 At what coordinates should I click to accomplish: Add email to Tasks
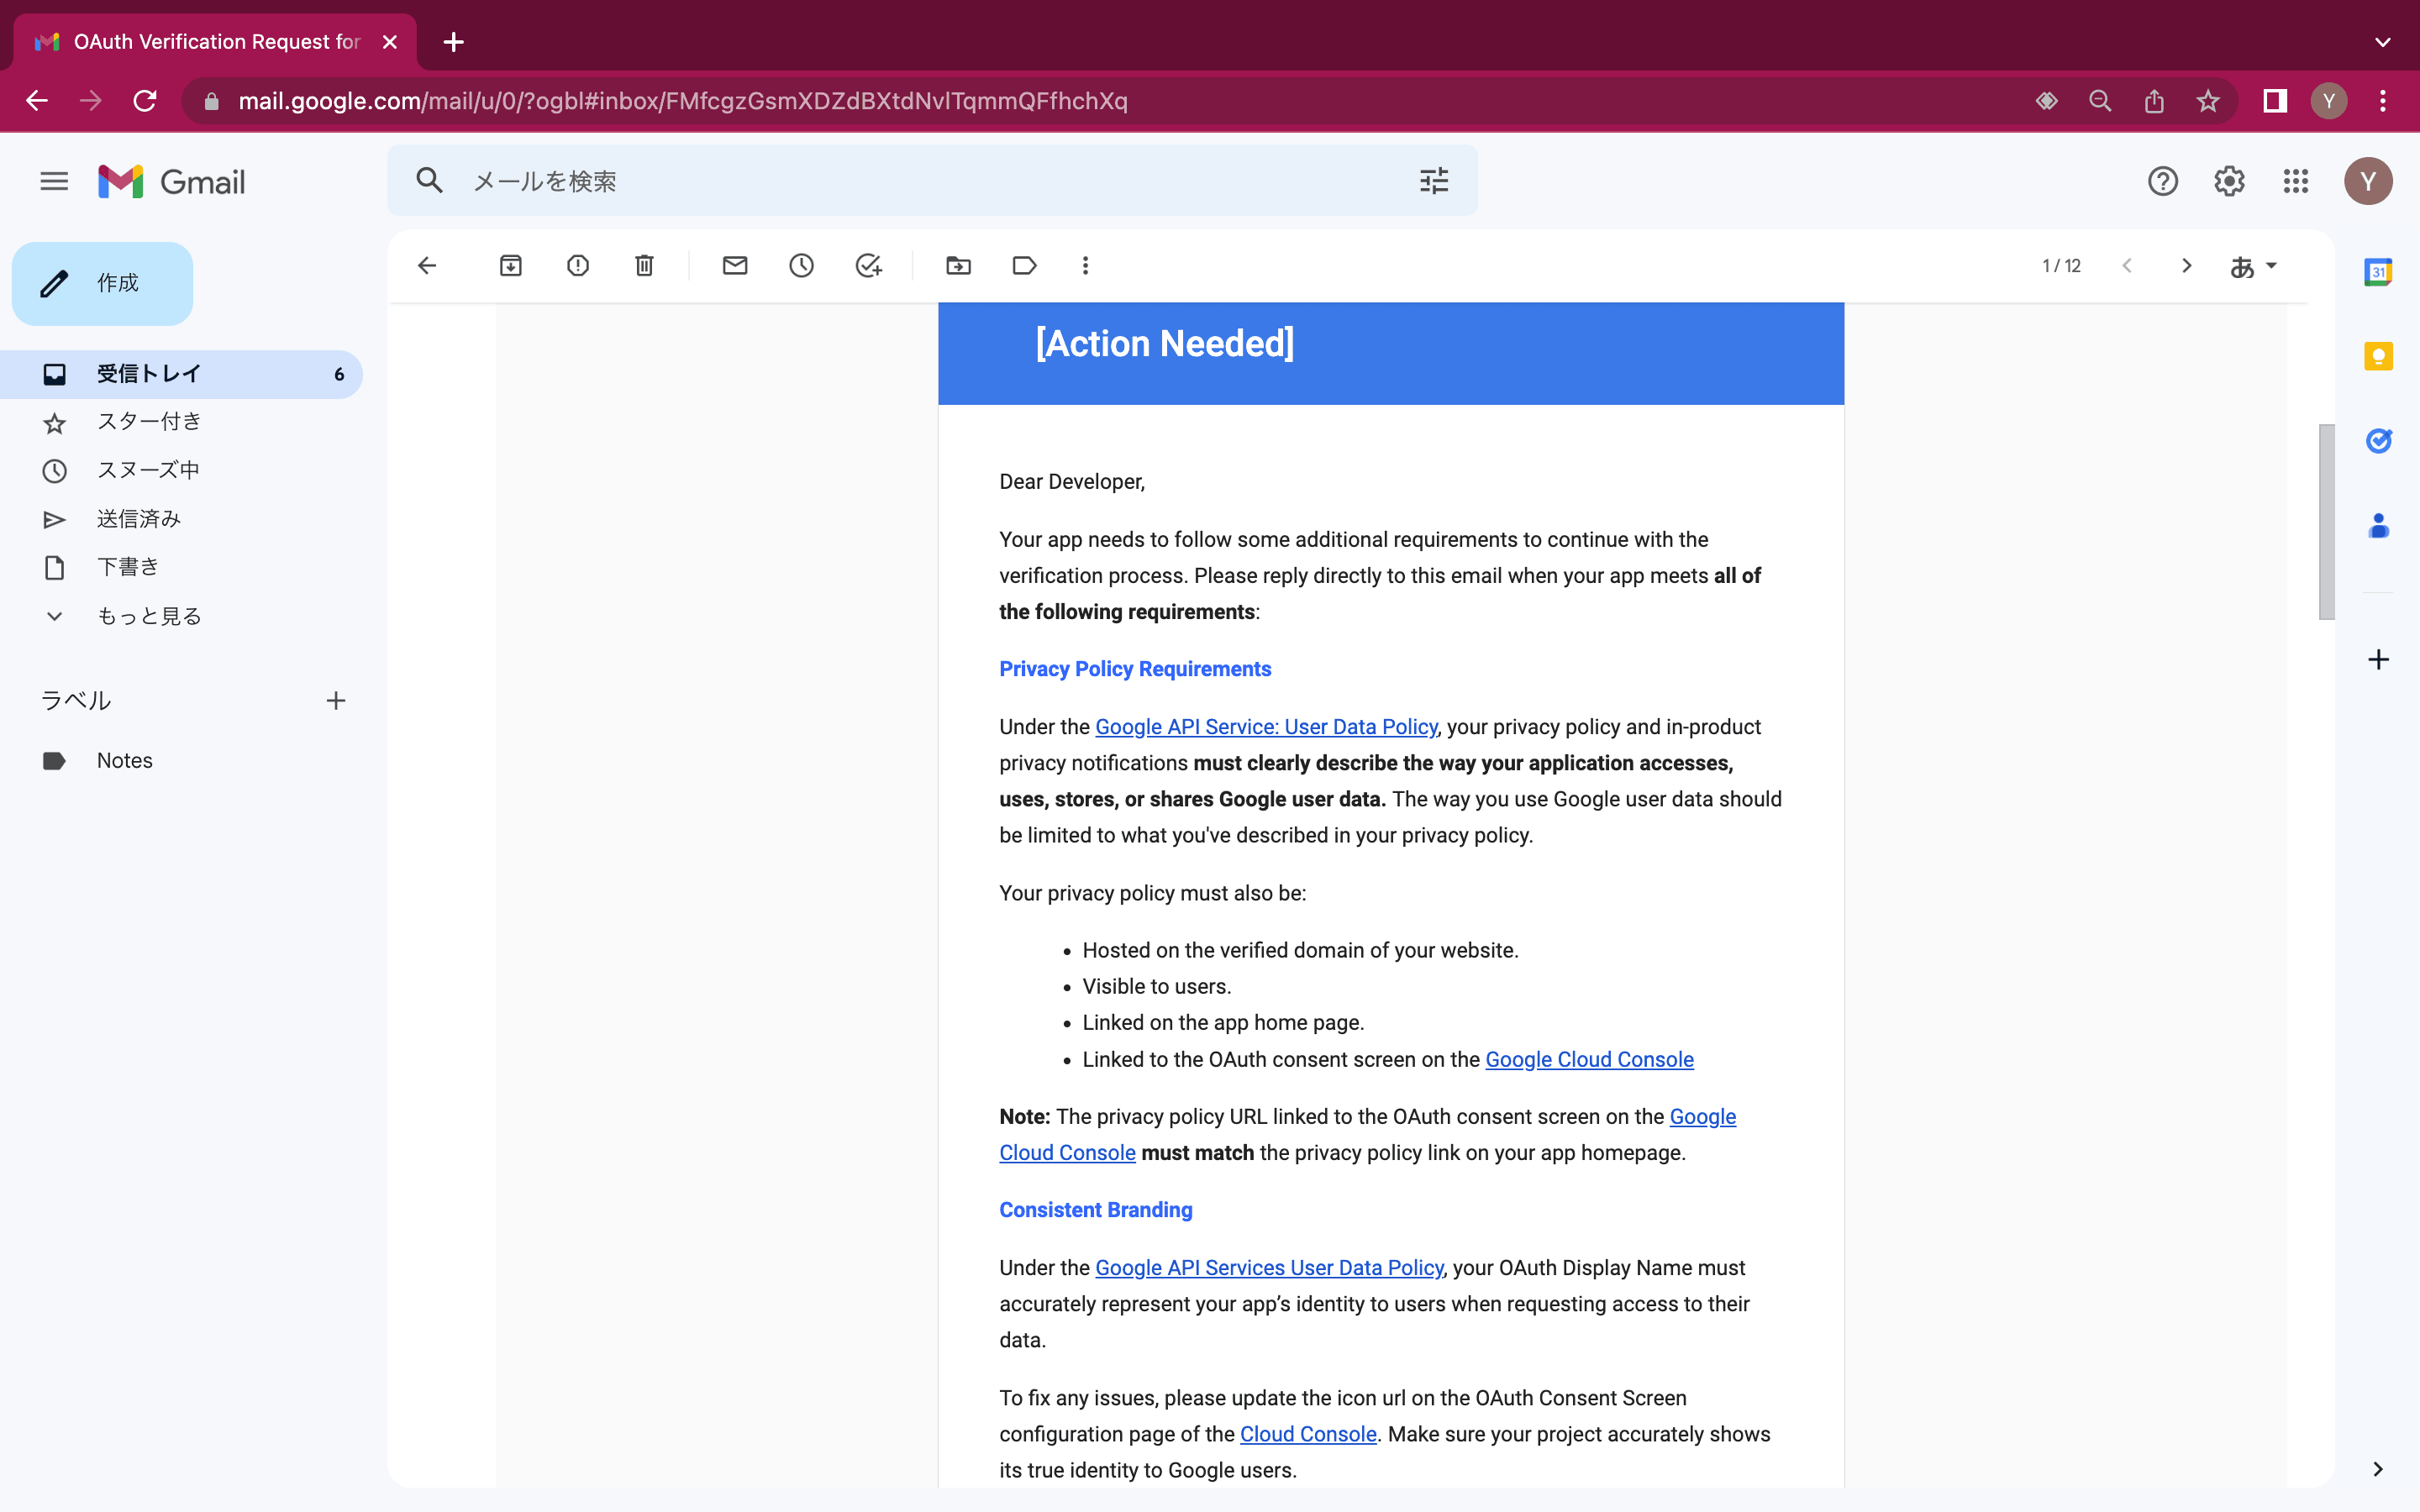[x=868, y=265]
